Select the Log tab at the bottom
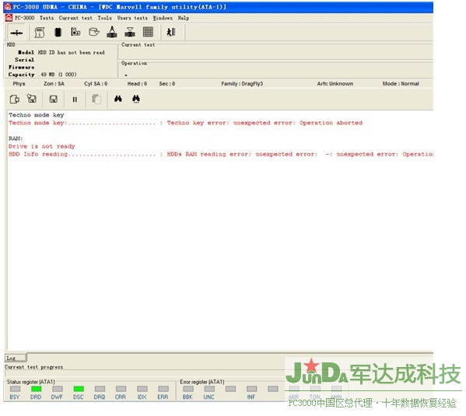466x416 pixels. click(x=16, y=358)
